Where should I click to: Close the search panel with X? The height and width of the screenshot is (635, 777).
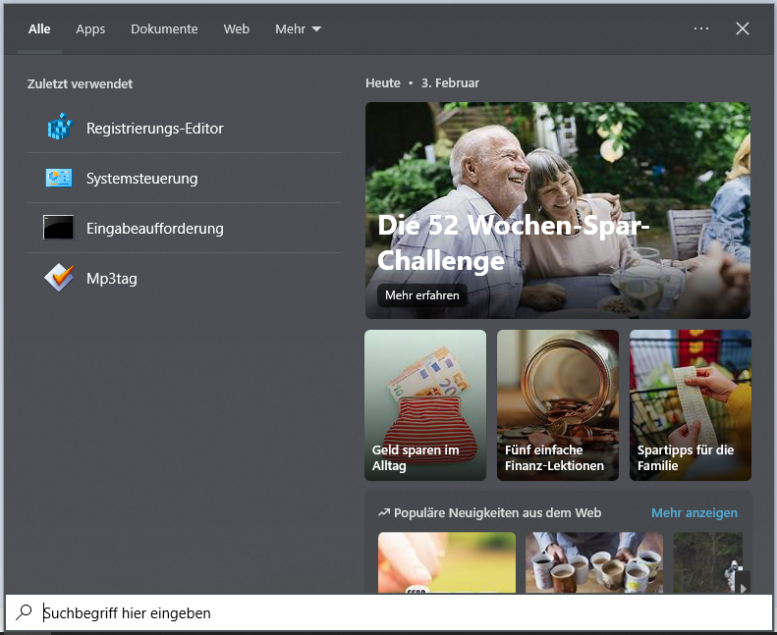point(743,28)
